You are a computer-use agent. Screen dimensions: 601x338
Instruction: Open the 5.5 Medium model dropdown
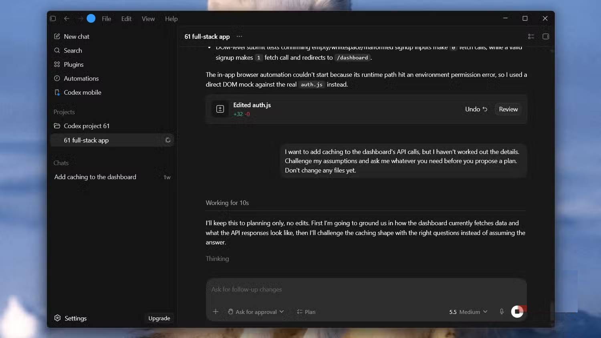pyautogui.click(x=468, y=312)
